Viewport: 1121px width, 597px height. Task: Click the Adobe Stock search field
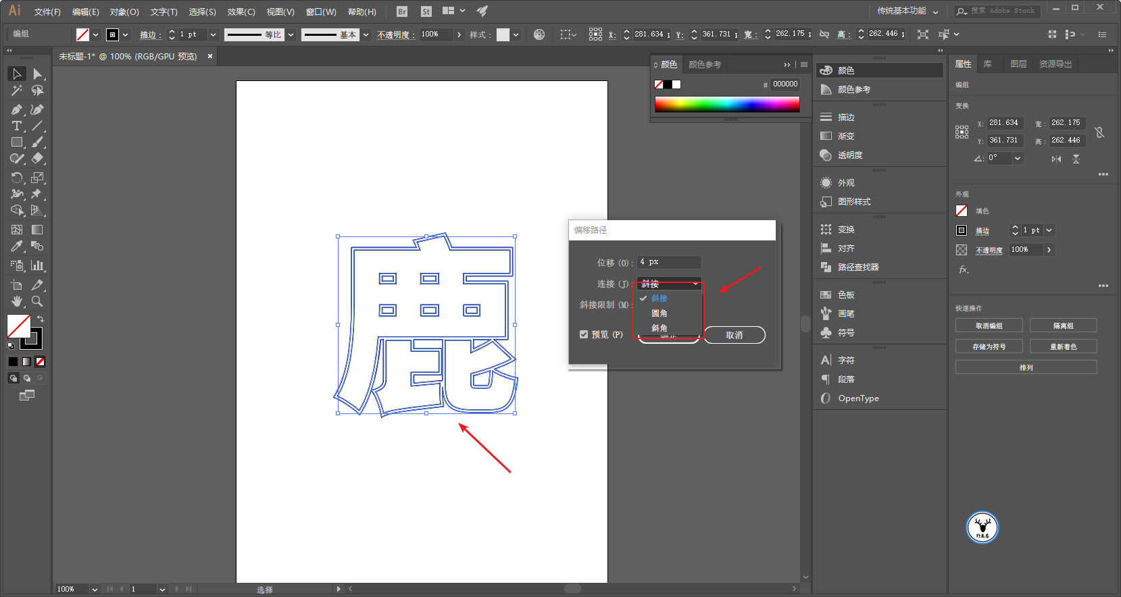[997, 11]
